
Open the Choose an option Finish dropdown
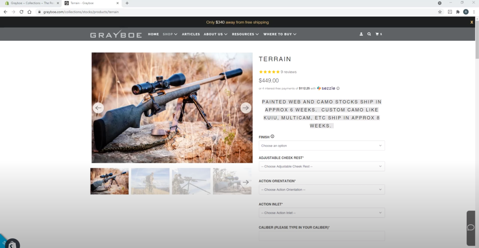point(321,146)
